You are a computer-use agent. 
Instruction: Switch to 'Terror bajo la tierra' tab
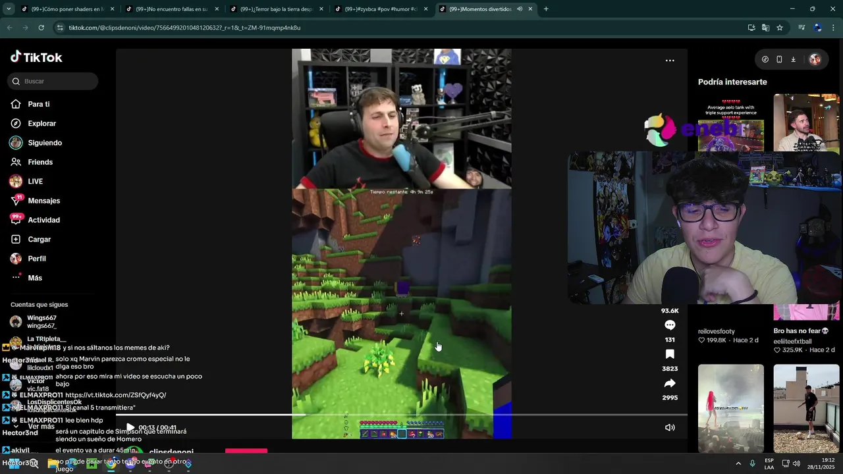[276, 9]
